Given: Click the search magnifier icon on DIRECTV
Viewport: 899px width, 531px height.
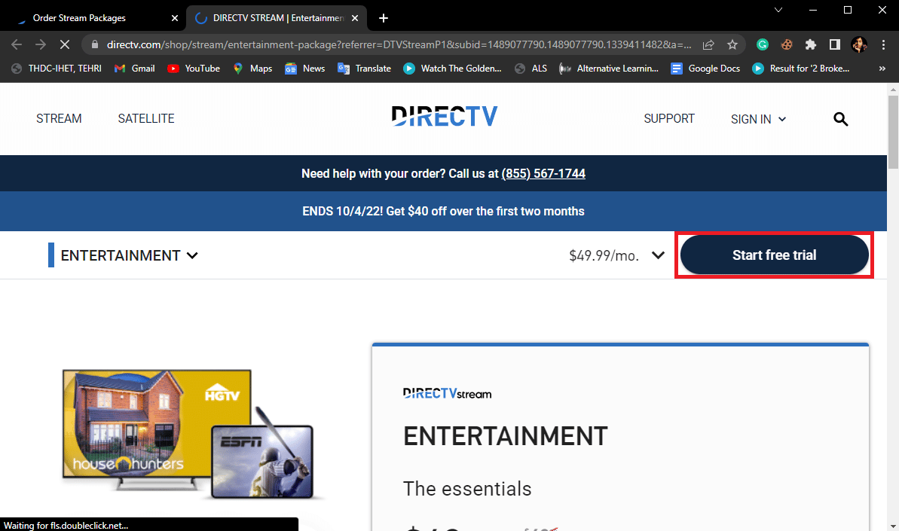Looking at the screenshot, I should coord(841,119).
